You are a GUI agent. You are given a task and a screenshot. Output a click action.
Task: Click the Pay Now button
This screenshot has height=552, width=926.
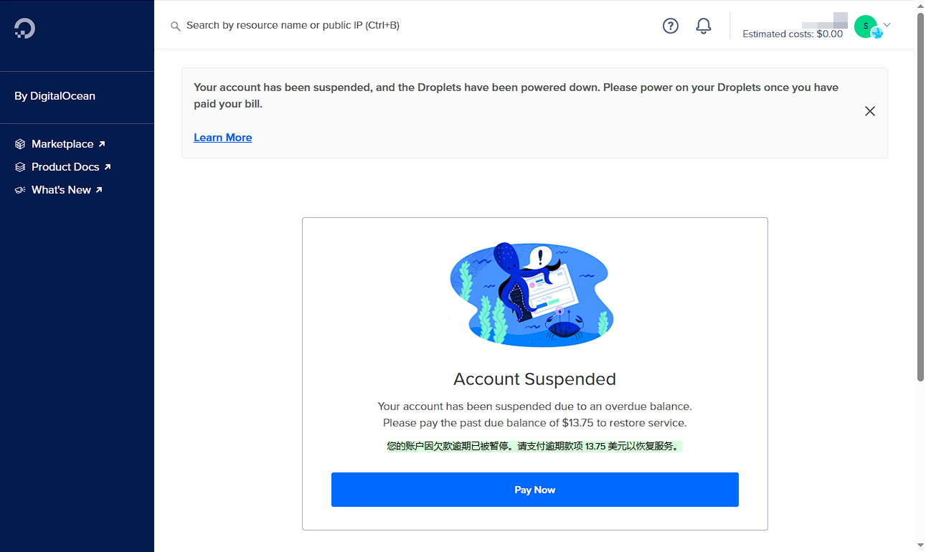535,490
